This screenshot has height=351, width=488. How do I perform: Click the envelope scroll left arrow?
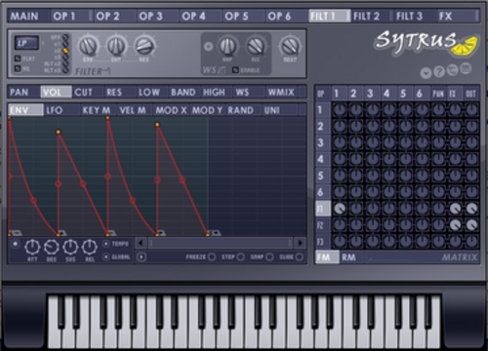141,243
